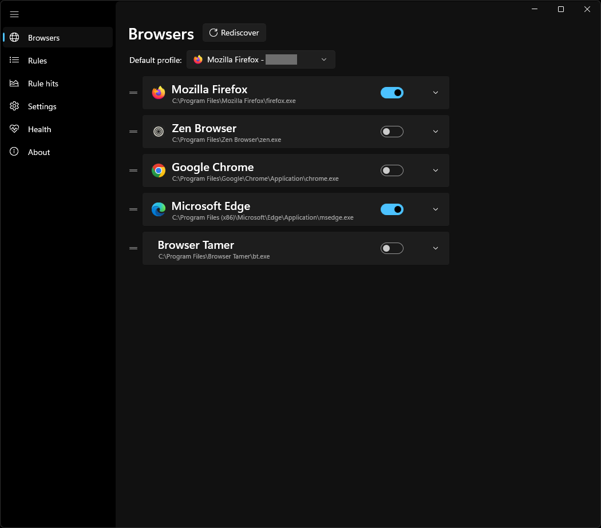The height and width of the screenshot is (528, 601).
Task: Click the Microsoft Edge name
Action: point(211,206)
